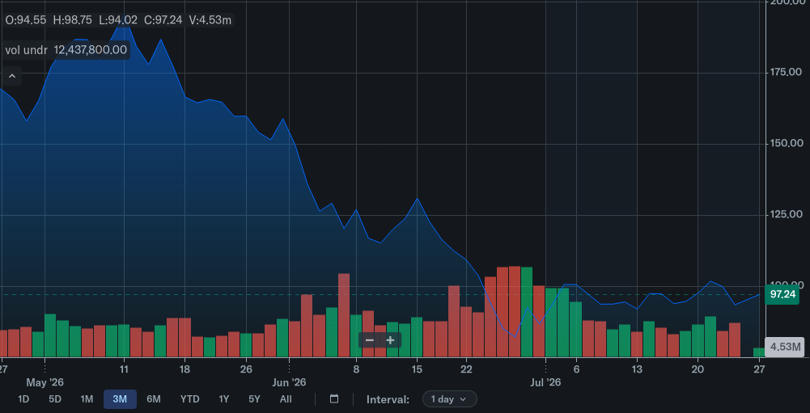Click the 4.53M volume label
810x413 pixels.
coord(785,347)
